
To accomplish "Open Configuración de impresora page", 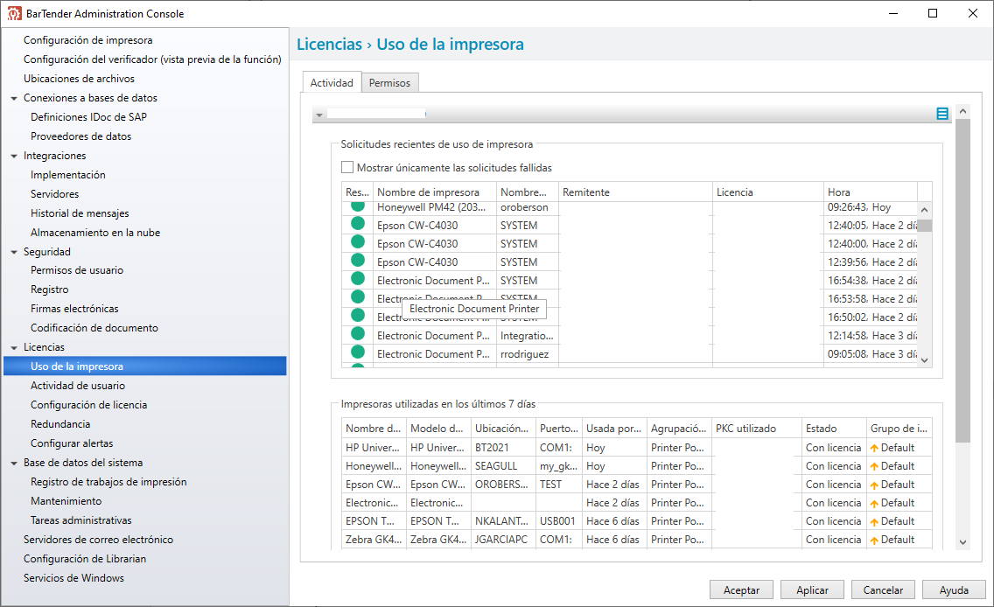I will 88,40.
